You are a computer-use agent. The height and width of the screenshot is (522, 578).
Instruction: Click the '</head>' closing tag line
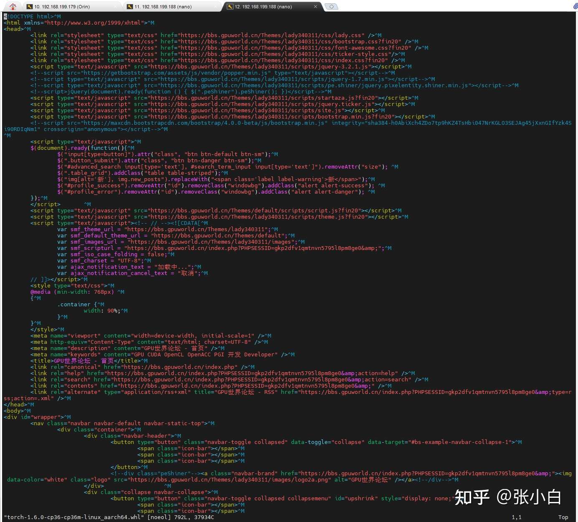tap(19, 404)
